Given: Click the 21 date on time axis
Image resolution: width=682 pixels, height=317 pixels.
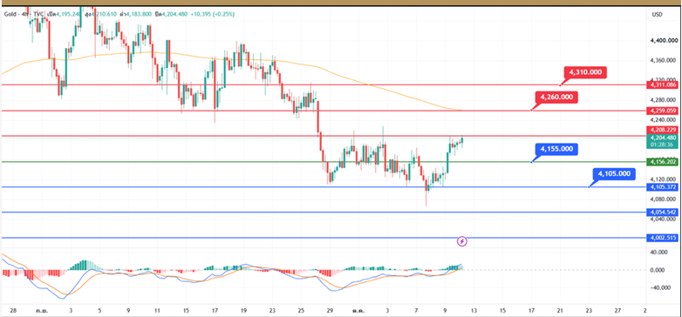Looking at the screenshot, I should point(560,311).
